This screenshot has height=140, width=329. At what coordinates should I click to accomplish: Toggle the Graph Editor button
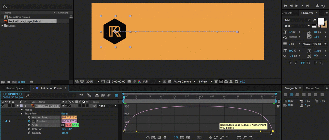coord(117,95)
